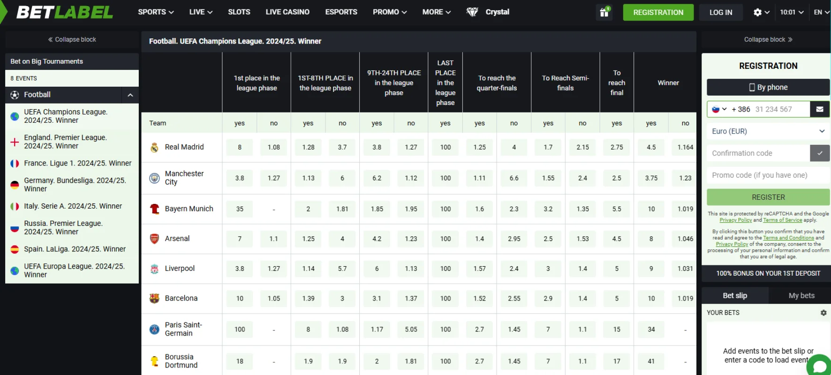
Task: Click Germany flag icon in sidebar
Action: (x=15, y=185)
